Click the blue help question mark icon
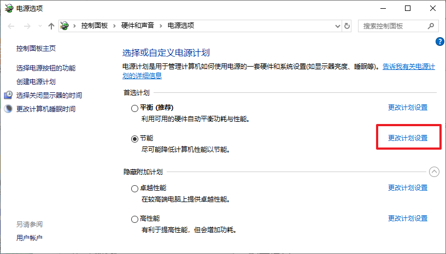This screenshot has height=254, width=446. [439, 42]
